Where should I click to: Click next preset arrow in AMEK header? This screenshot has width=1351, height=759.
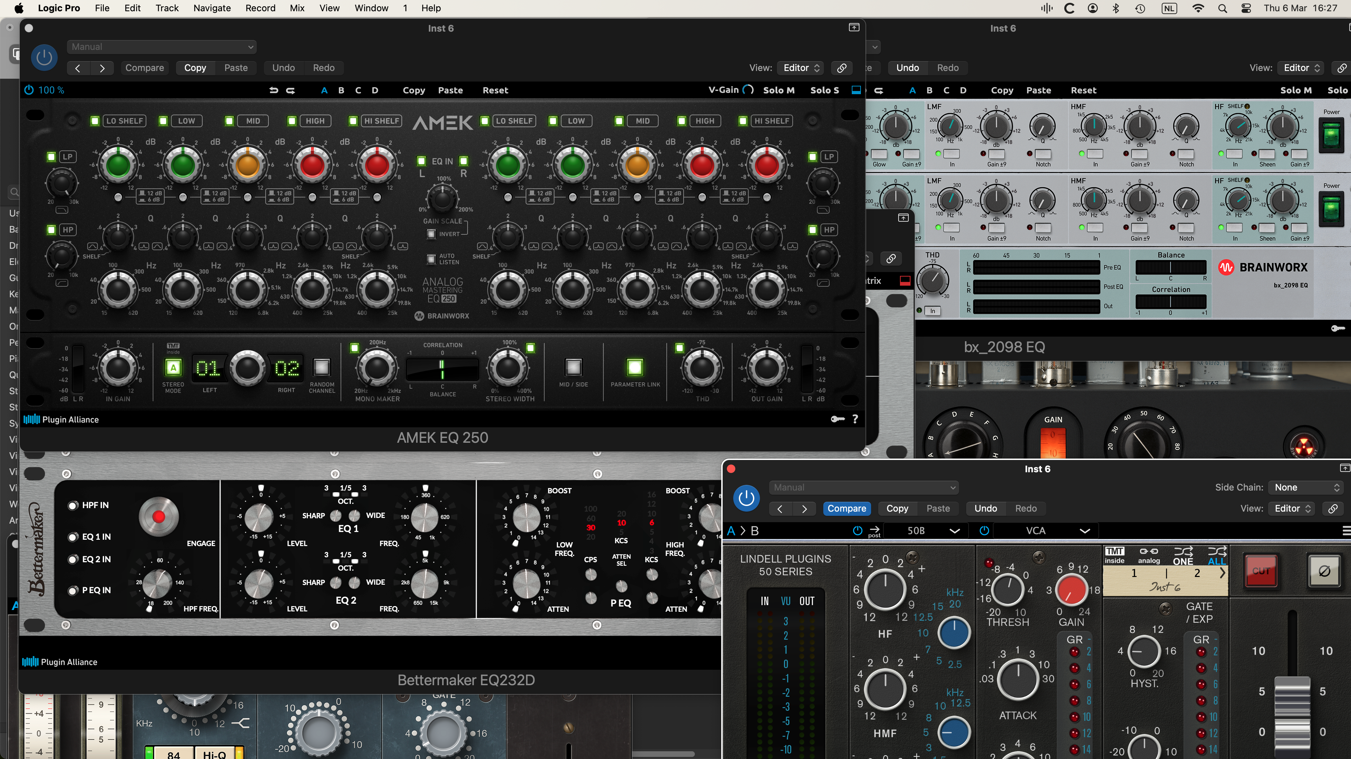pyautogui.click(x=102, y=68)
